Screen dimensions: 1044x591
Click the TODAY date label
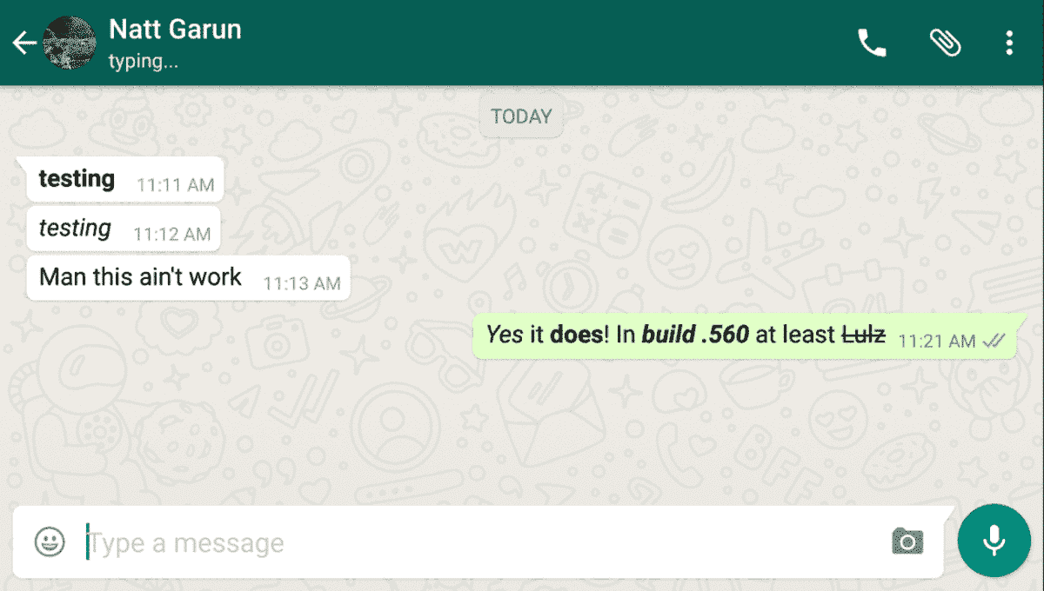(521, 116)
